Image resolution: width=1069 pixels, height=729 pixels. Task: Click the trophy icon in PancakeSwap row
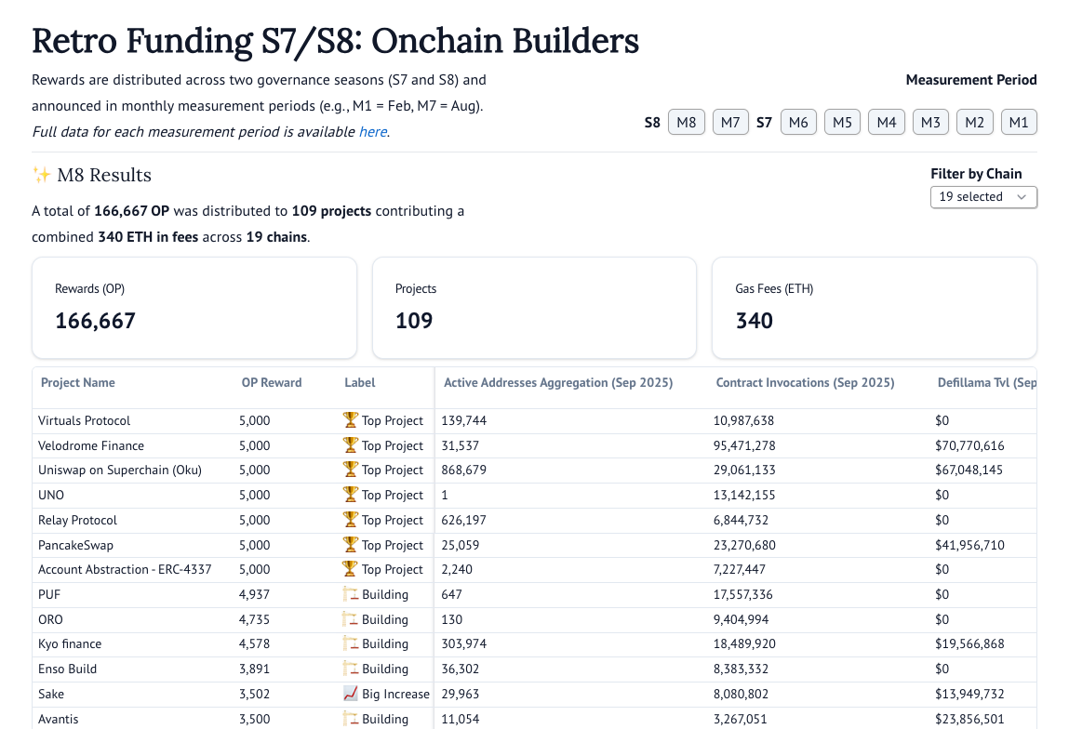coord(350,545)
